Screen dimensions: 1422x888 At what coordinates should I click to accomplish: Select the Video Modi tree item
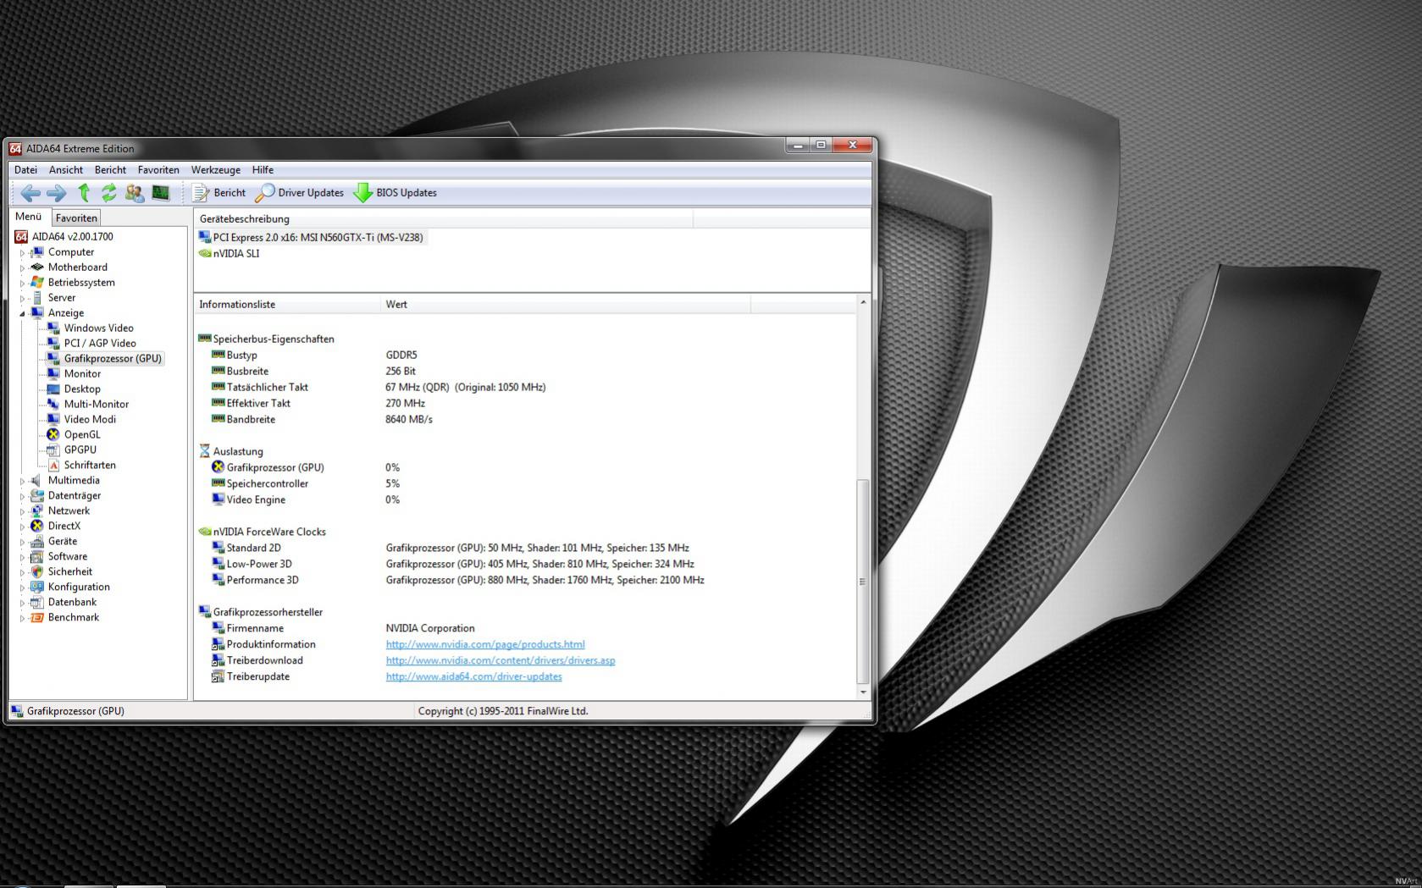coord(90,420)
